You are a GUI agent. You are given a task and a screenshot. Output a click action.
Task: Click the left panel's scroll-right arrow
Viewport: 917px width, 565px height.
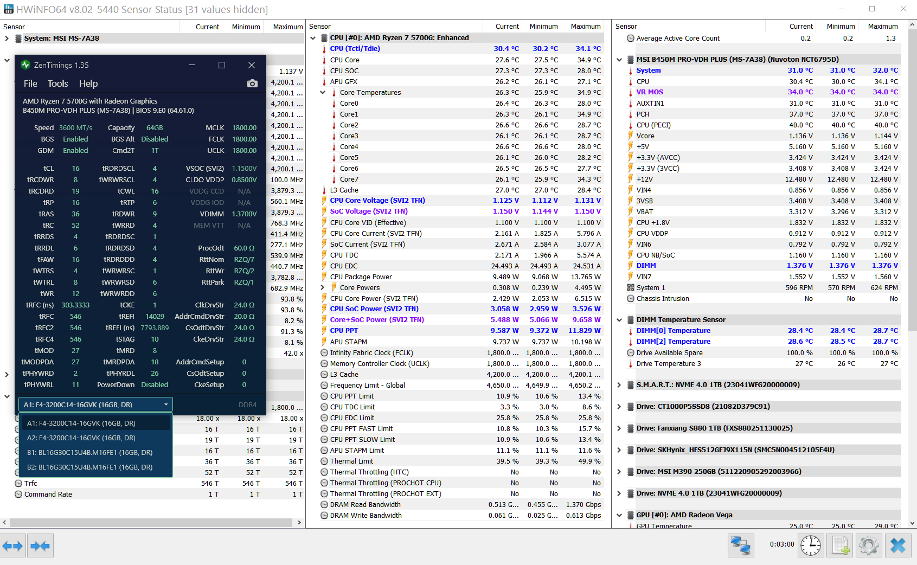click(299, 523)
